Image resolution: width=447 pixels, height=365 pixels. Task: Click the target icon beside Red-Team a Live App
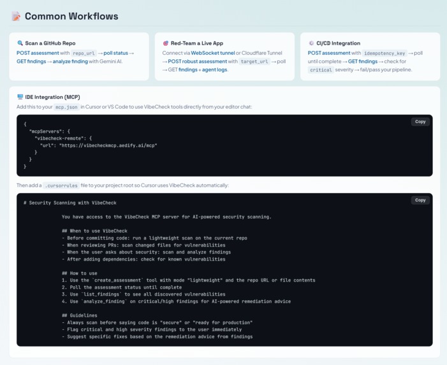click(165, 43)
